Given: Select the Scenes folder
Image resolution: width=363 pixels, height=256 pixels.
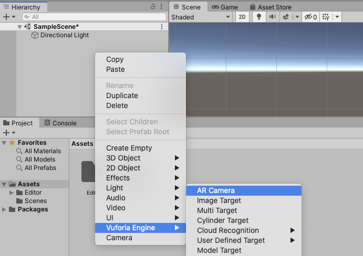Looking at the screenshot, I should (36, 201).
